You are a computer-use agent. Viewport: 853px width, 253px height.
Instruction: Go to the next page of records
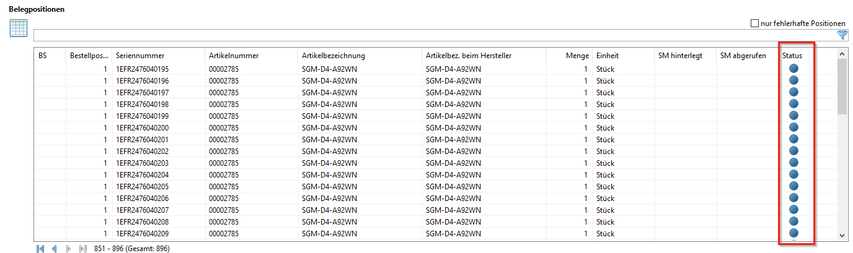pyautogui.click(x=68, y=248)
